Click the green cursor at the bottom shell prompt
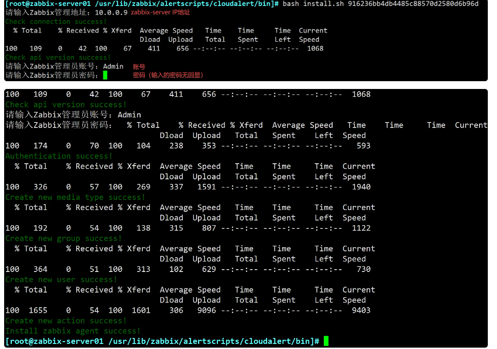Viewport: 497px width, 349px height. (326, 341)
